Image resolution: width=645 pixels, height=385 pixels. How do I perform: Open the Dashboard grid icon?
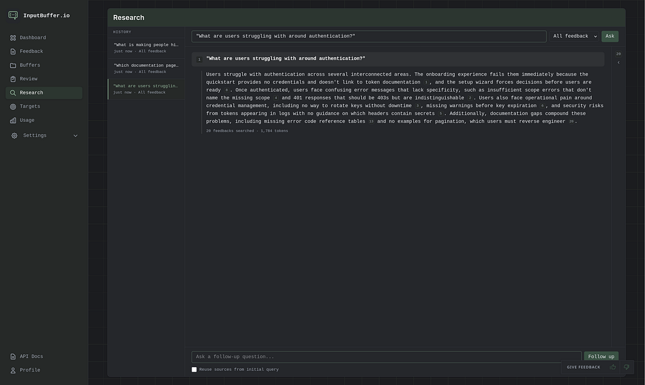13,38
